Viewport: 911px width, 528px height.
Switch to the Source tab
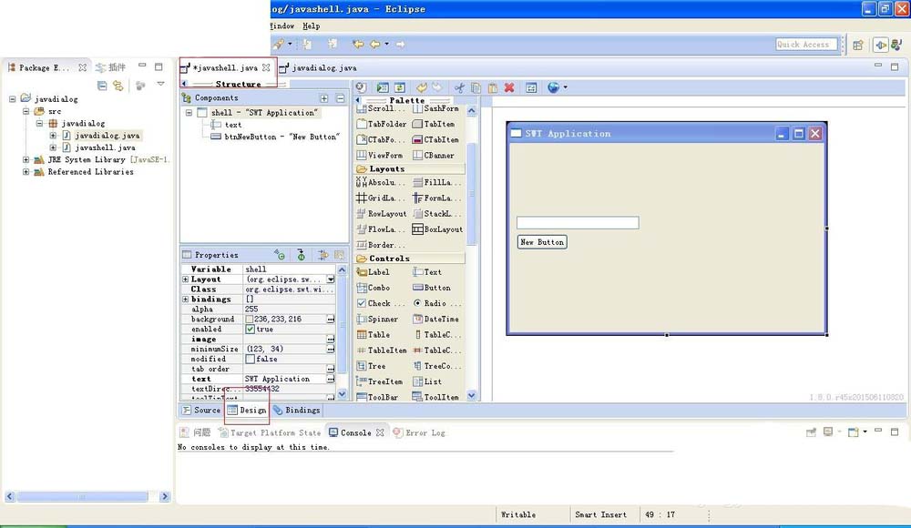coord(200,411)
